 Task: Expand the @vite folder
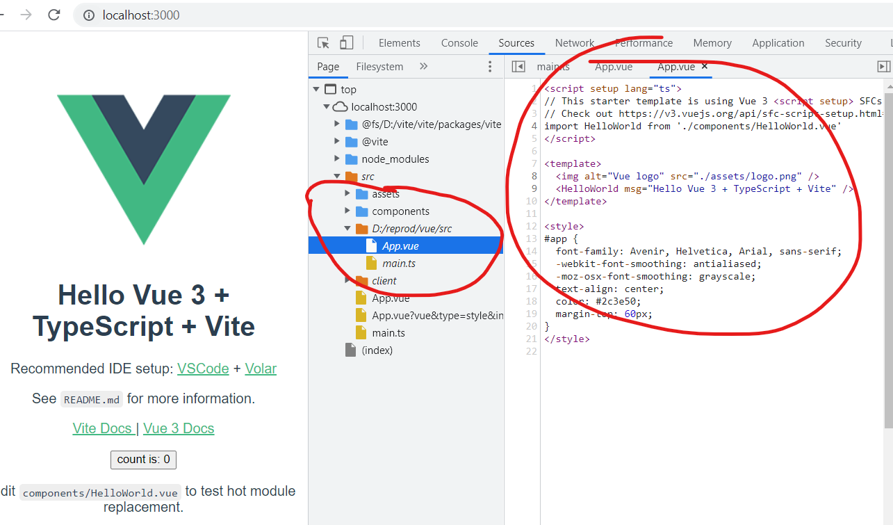pyautogui.click(x=337, y=142)
